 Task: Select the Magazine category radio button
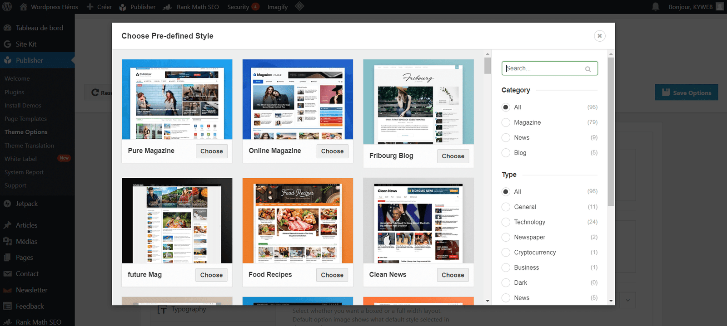point(506,122)
